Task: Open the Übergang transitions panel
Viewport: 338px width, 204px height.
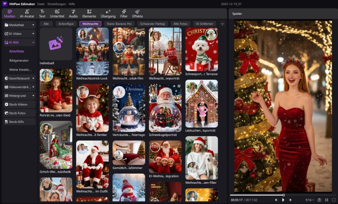Action: pos(108,14)
